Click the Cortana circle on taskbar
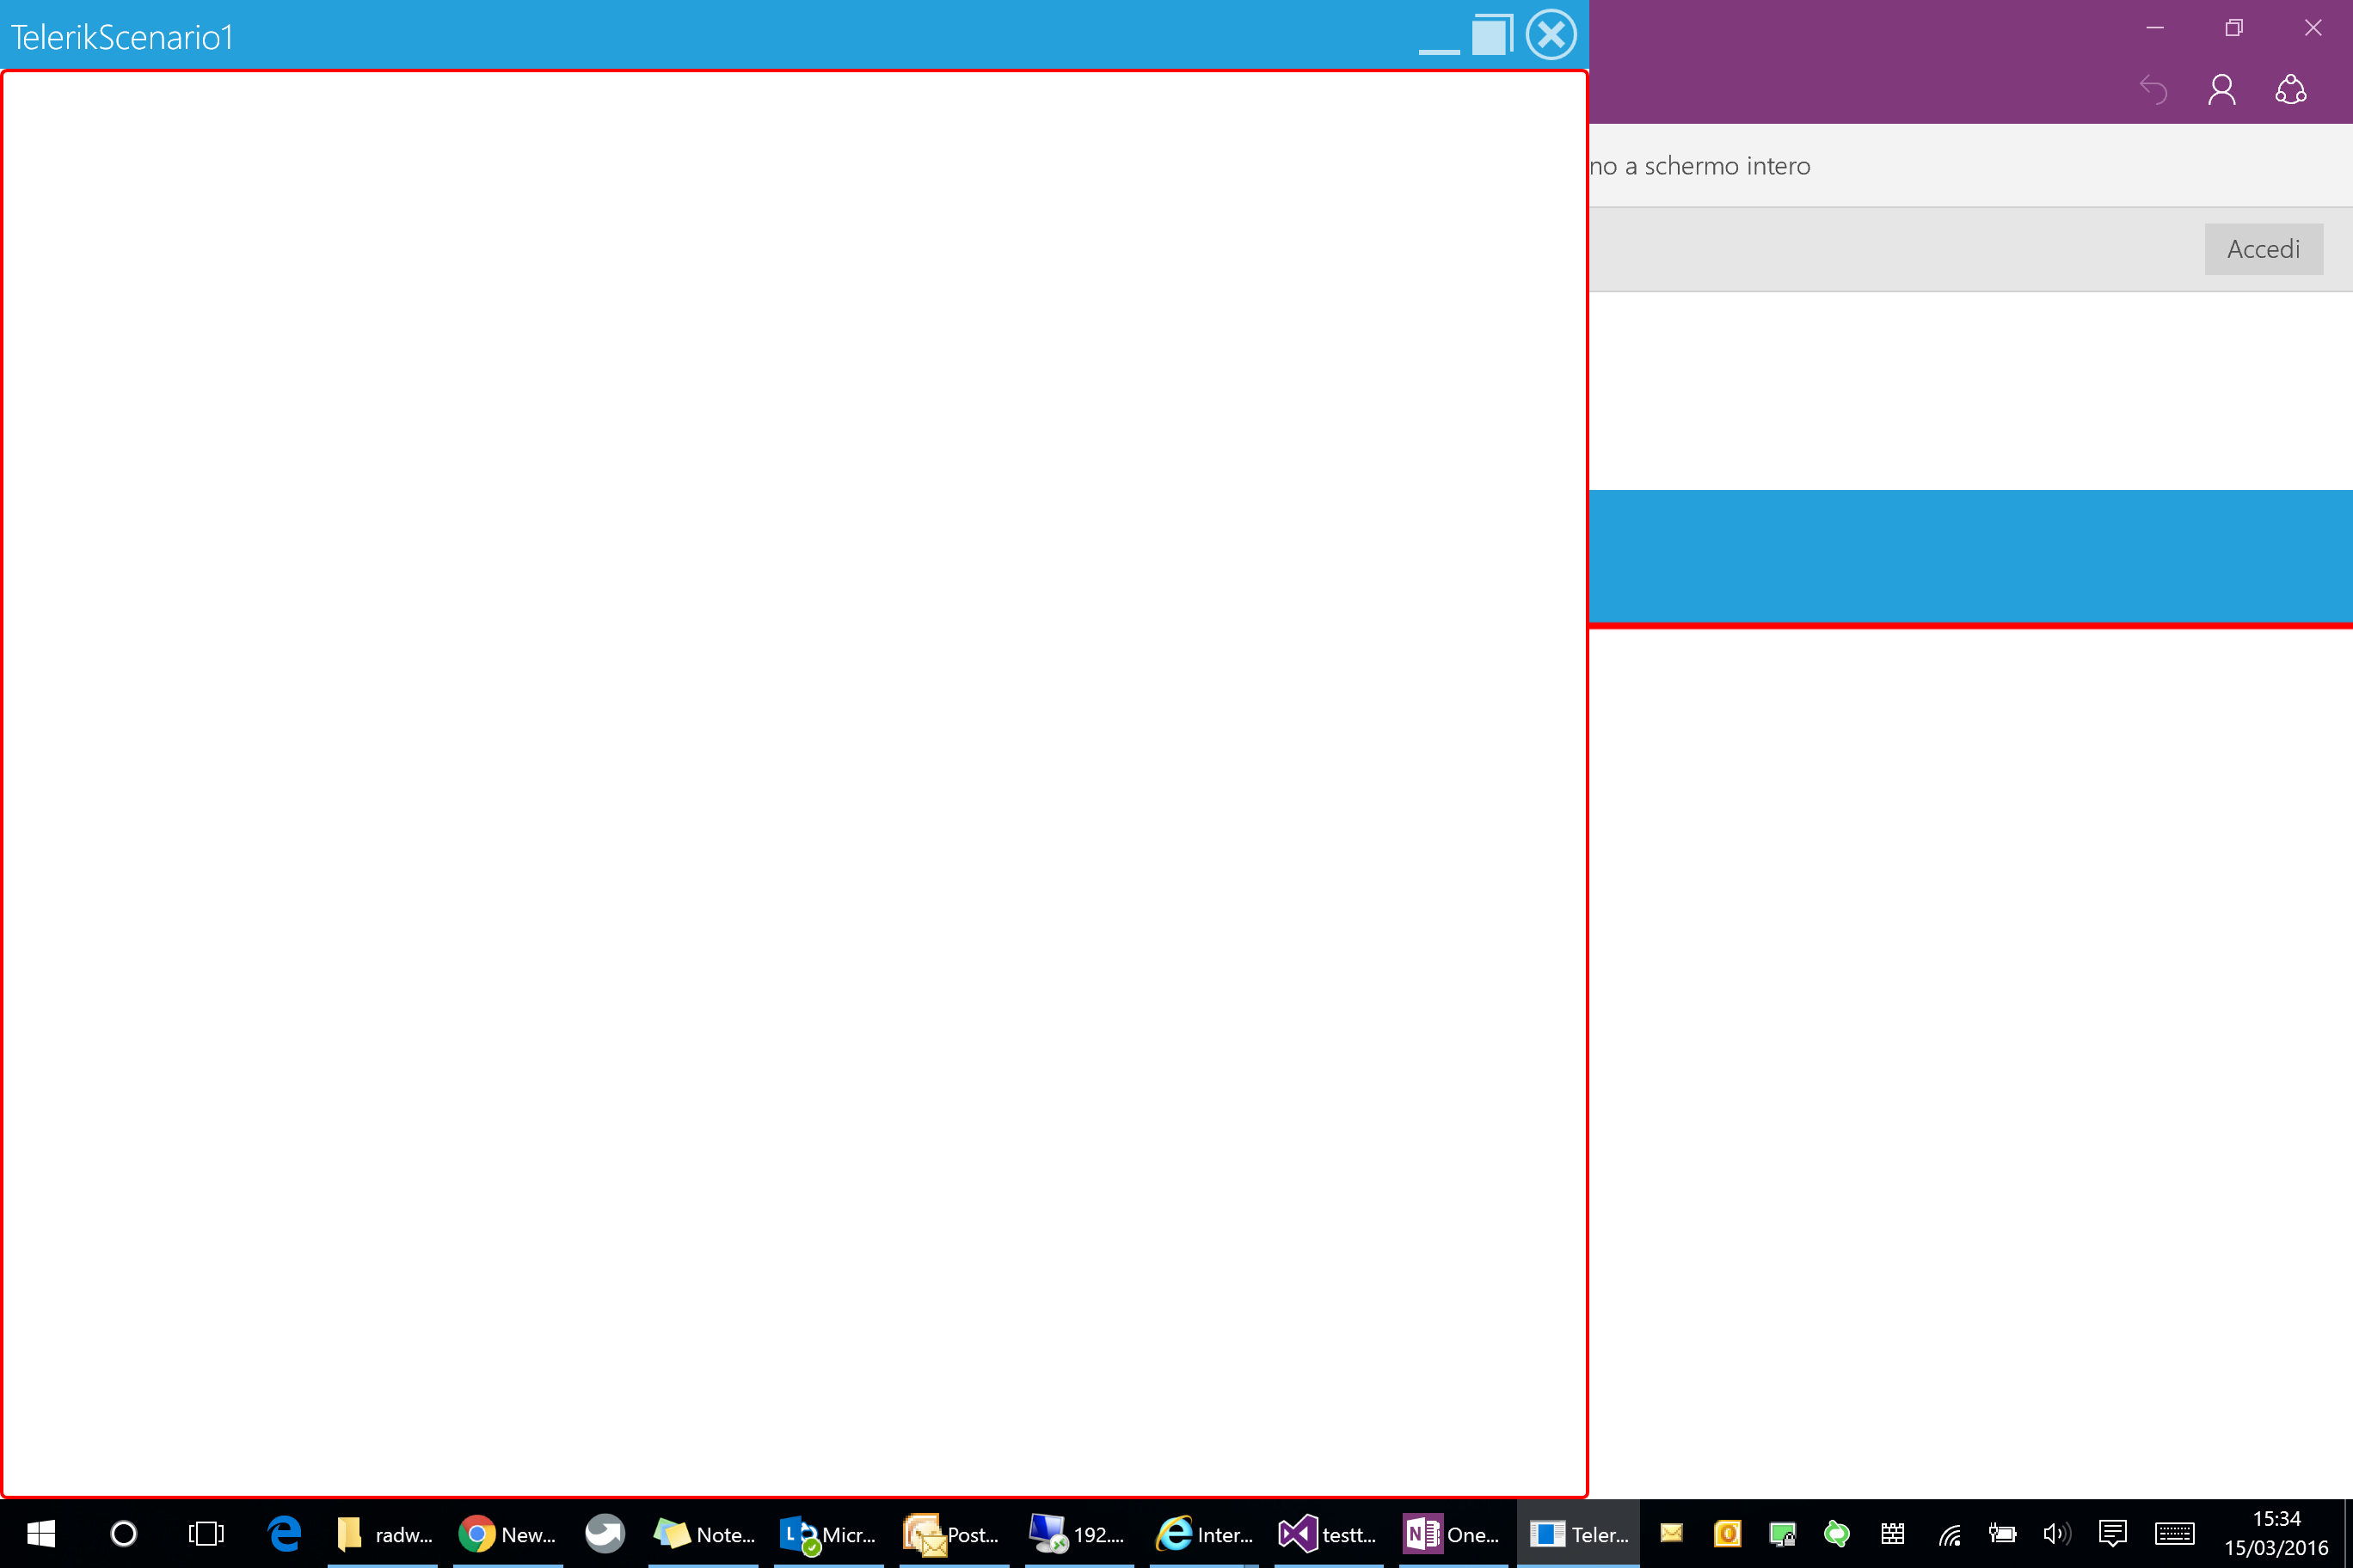Image resolution: width=2353 pixels, height=1568 pixels. (124, 1534)
